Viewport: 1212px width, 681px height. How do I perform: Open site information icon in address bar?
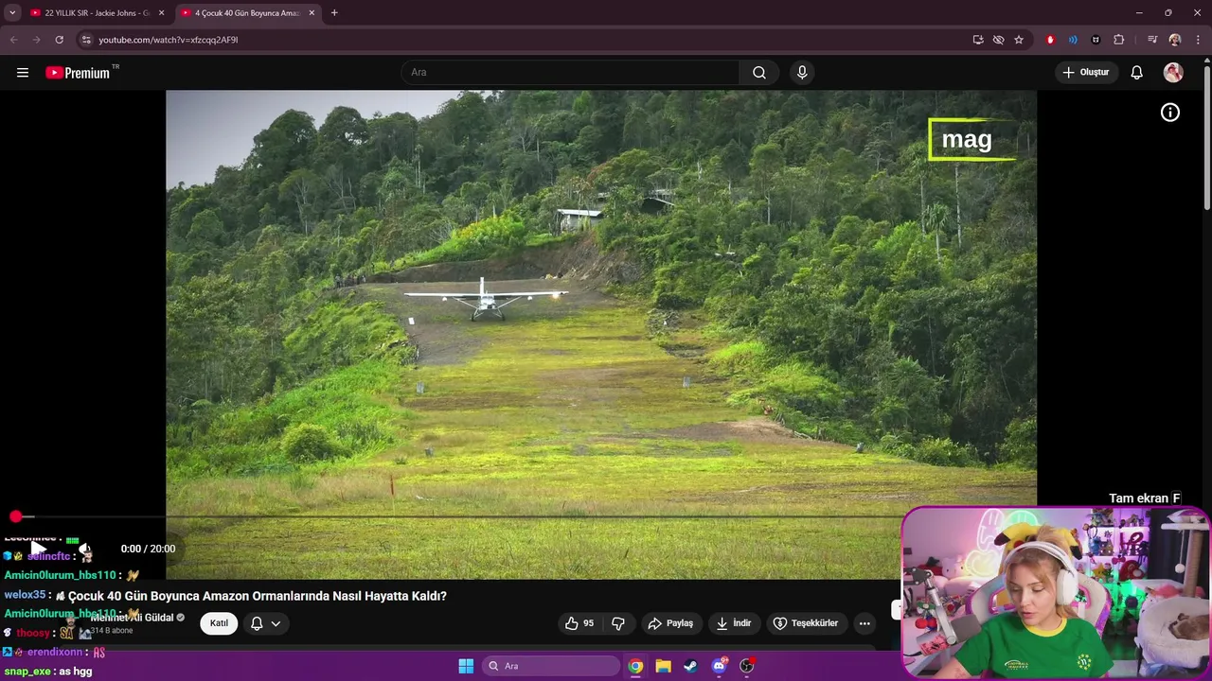click(x=86, y=40)
